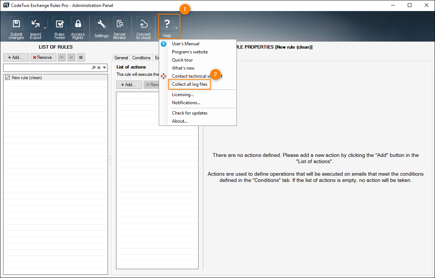This screenshot has height=278, width=435.
Task: Click inside the rule search field
Action: (48, 67)
